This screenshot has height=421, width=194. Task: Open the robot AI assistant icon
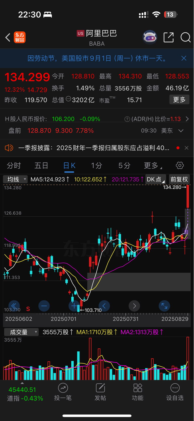click(x=150, y=37)
